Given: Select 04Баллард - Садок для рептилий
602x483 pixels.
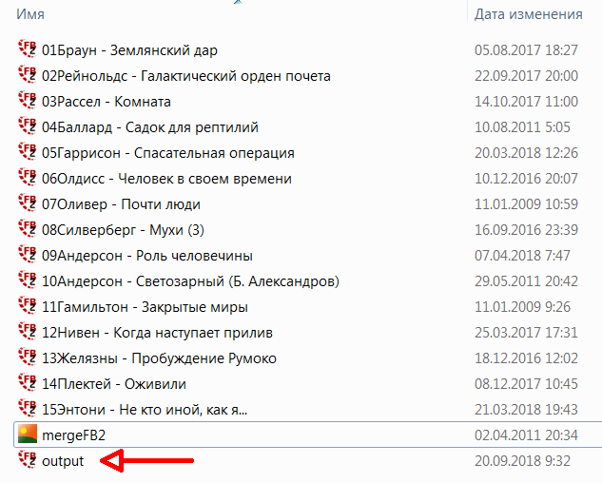Looking at the screenshot, I should pos(150,127).
